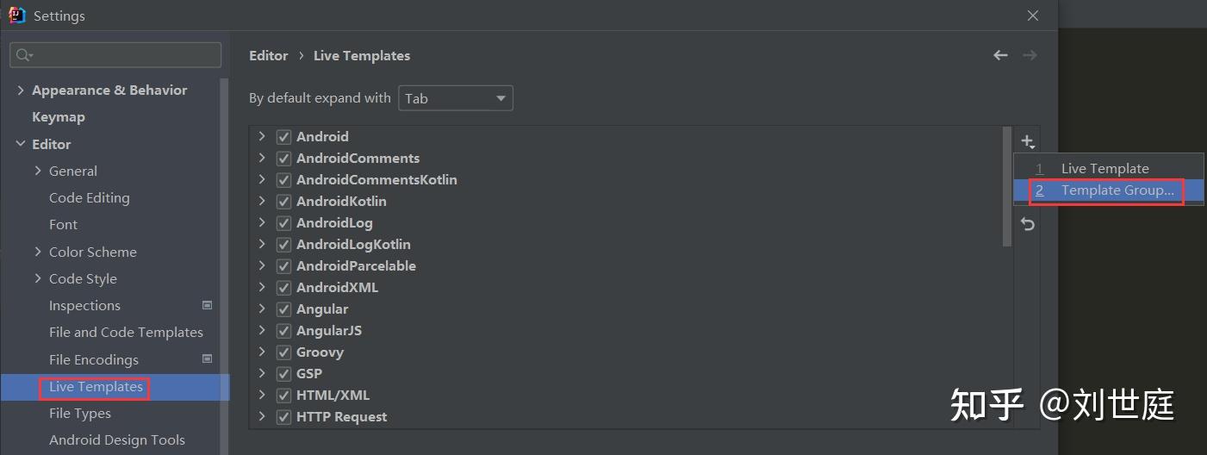
Task: Click the template list vertical scrollbar
Action: pos(1007,186)
